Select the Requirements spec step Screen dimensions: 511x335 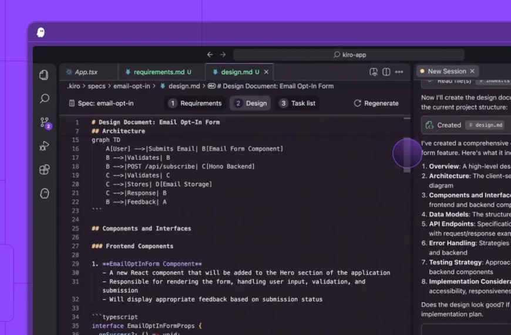click(x=195, y=103)
